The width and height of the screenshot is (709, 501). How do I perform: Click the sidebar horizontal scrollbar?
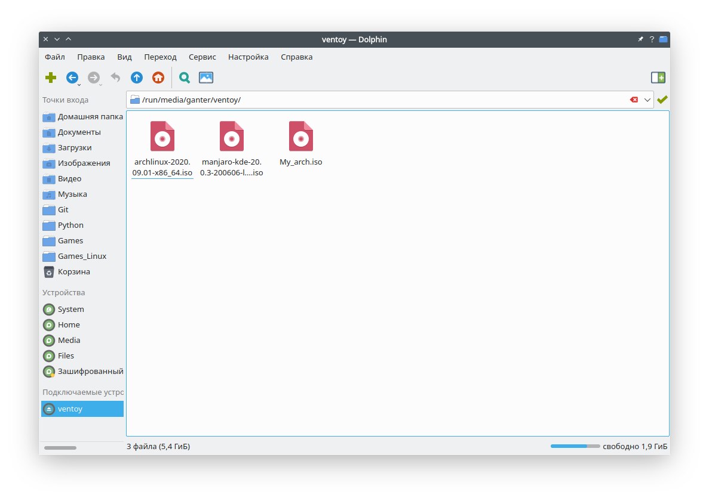pos(60,448)
